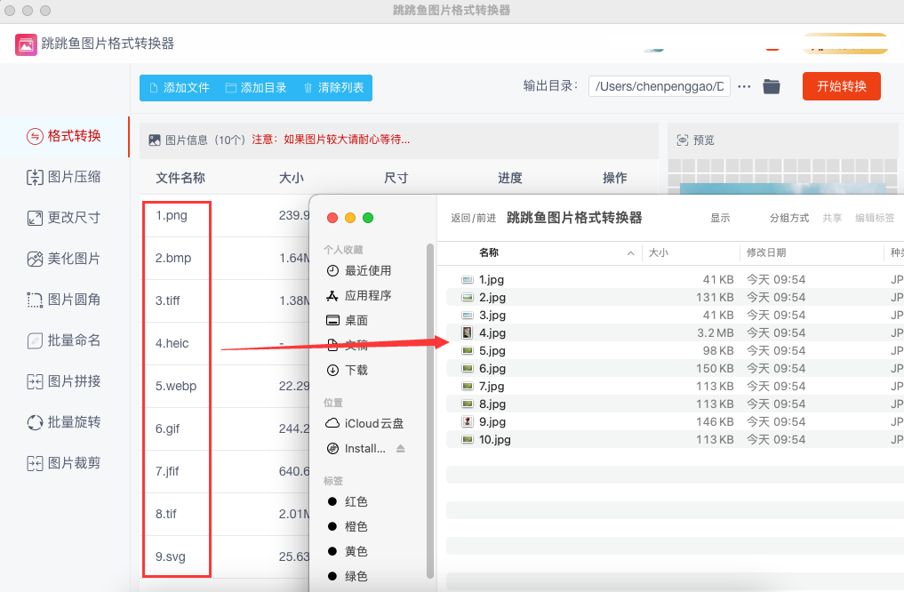
Task: Click the 图片信息 image icon
Action: (155, 140)
